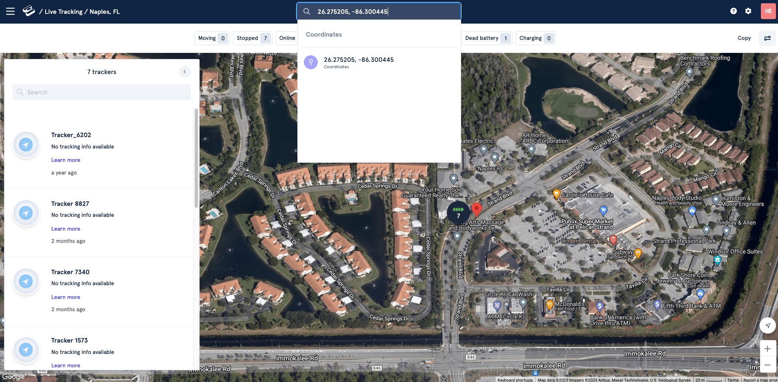
Task: Open Keyboard shortcuts link on map
Action: [x=515, y=380]
